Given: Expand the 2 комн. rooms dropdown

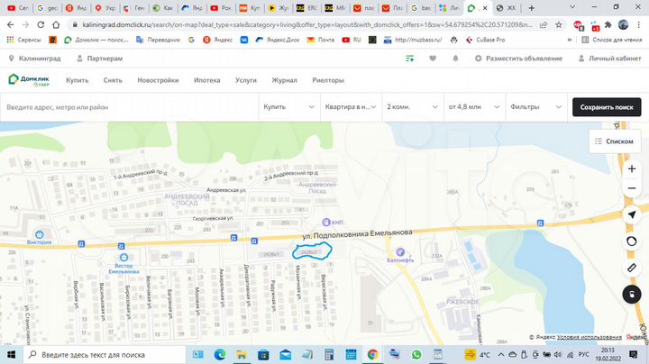Looking at the screenshot, I should point(413,106).
